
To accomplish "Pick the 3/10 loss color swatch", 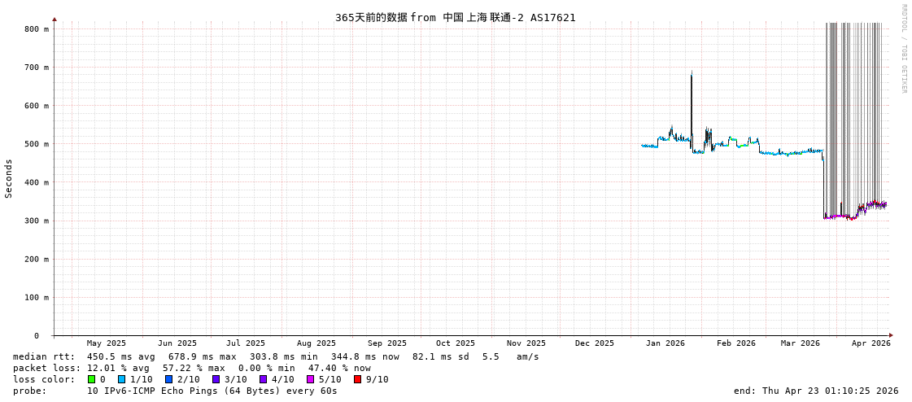I will [x=216, y=379].
